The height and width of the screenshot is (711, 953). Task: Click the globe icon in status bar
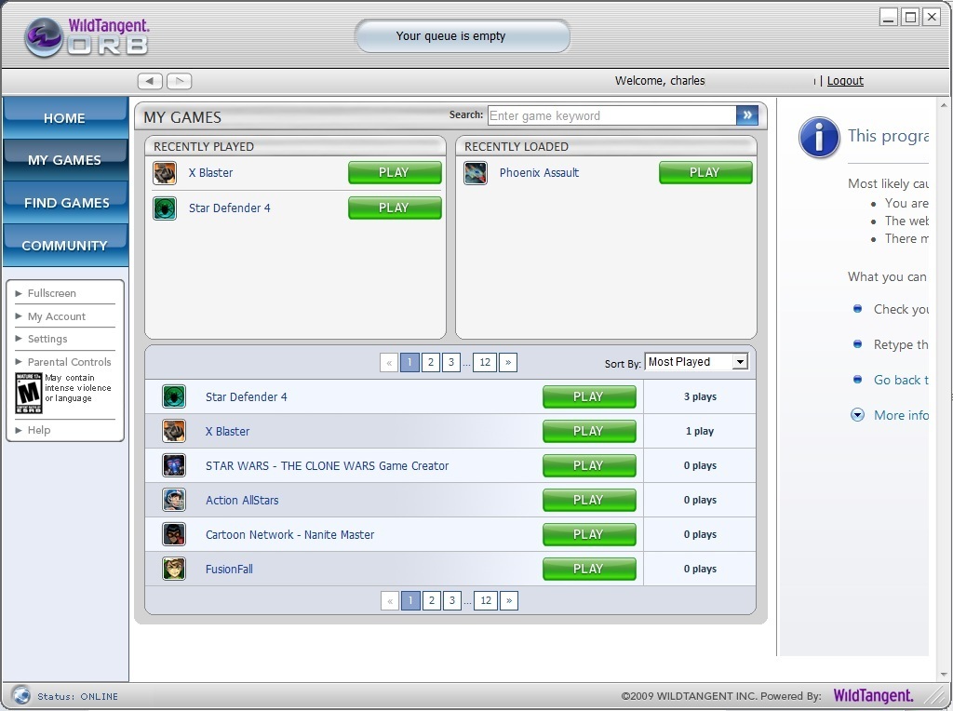coord(20,694)
